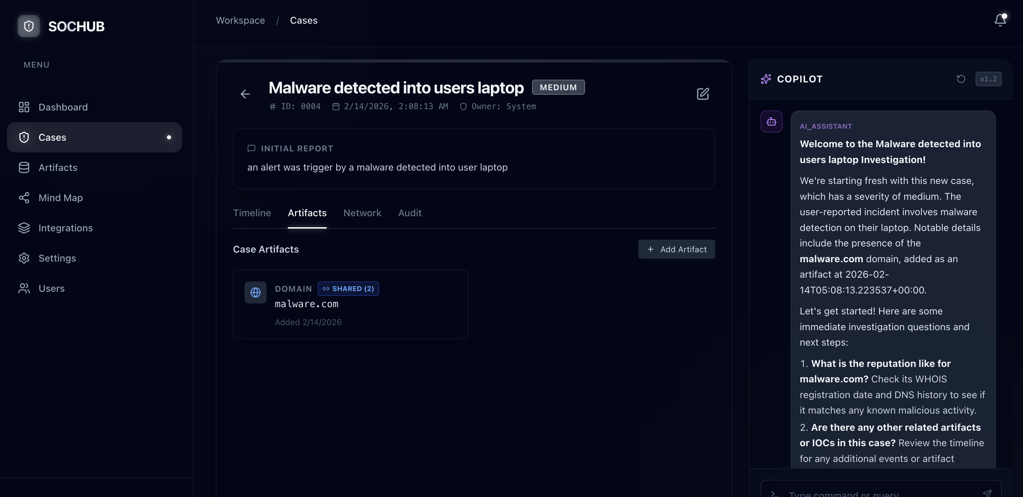
Task: Click the back arrow on the case header
Action: pyautogui.click(x=245, y=94)
